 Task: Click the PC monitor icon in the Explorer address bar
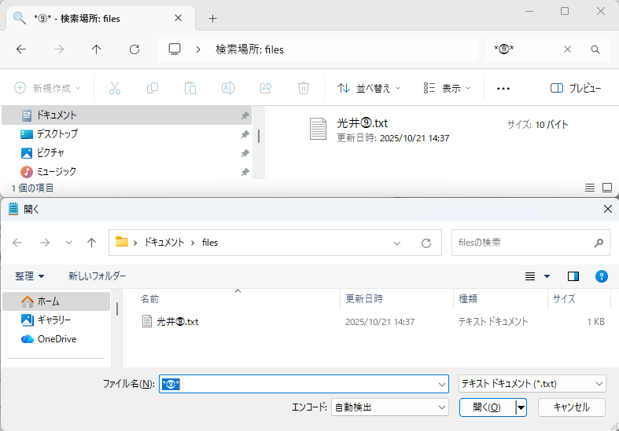175,49
